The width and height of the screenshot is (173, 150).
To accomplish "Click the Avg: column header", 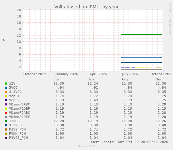I will tap(126, 79).
